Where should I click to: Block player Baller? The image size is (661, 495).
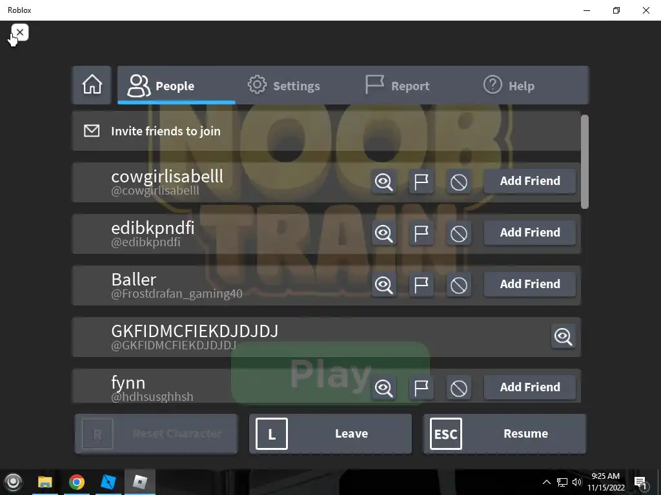tap(459, 285)
